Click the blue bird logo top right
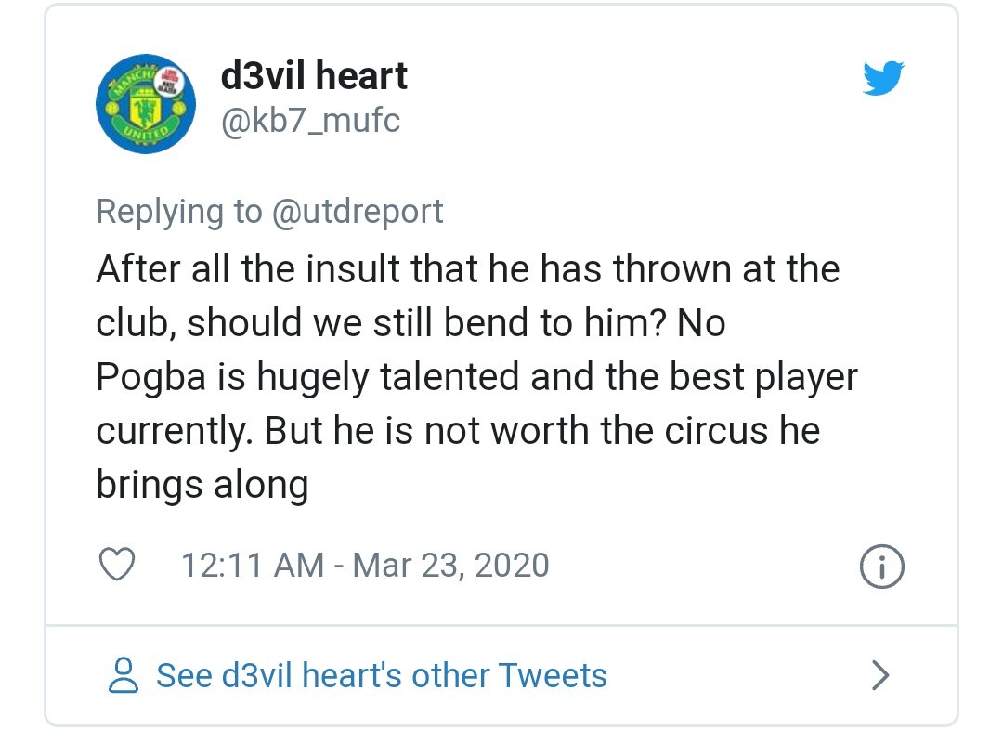This screenshot has width=1003, height=730. point(882,78)
